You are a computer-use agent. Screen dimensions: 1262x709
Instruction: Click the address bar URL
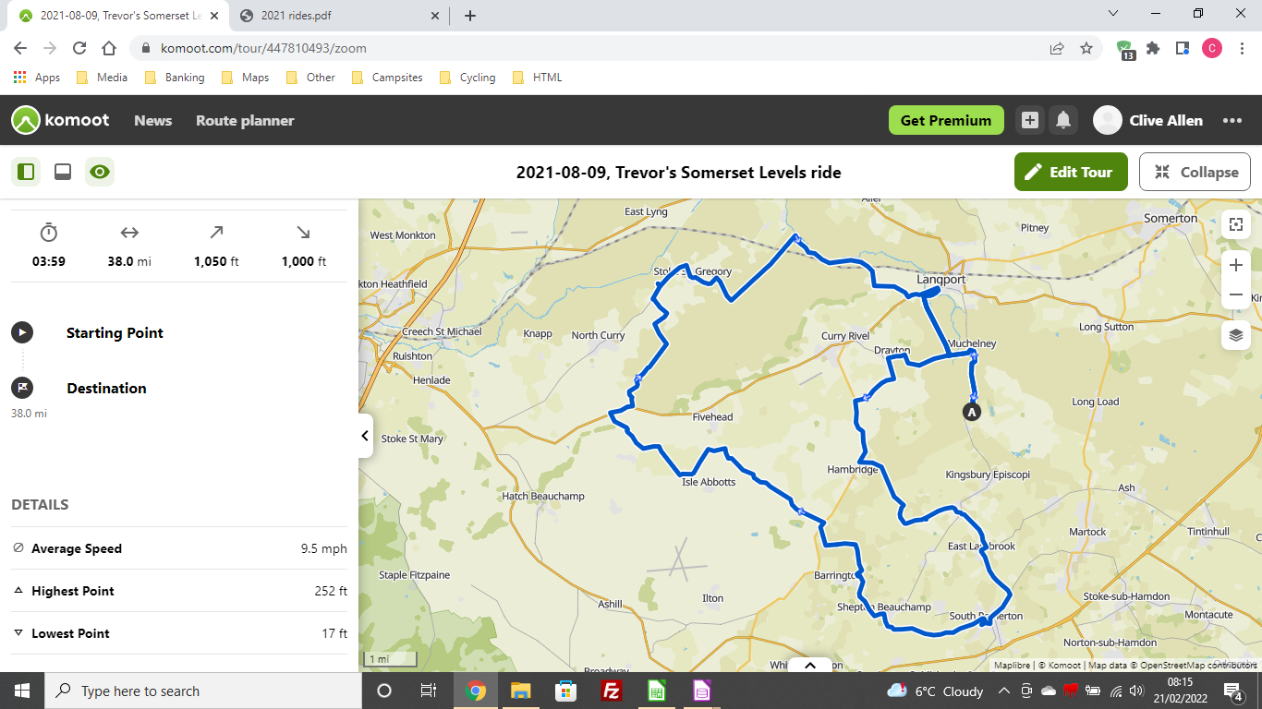pos(263,48)
